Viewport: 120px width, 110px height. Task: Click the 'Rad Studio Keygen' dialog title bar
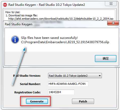[x=19, y=24]
